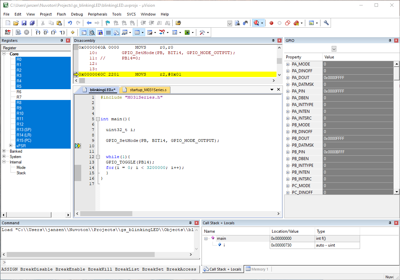Collapse the main entry in Call Stack
This screenshot has width=400, height=280.
206,238
